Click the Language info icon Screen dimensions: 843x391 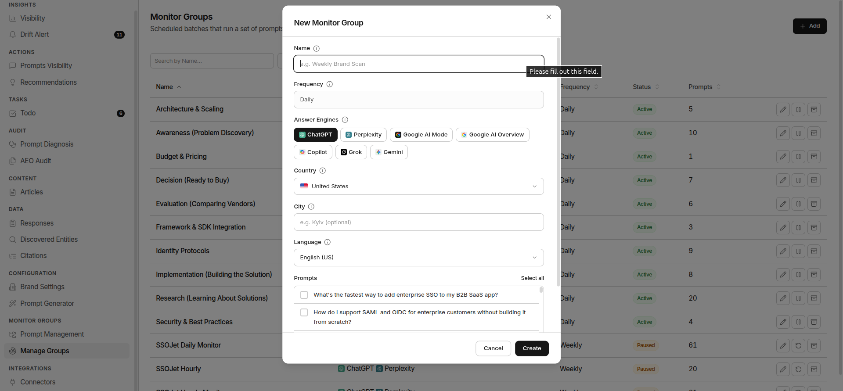click(x=327, y=242)
